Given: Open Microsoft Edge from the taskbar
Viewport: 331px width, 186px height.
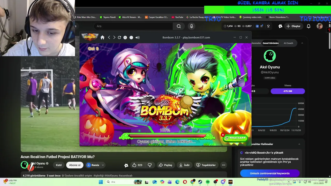Looking at the screenshot, I should click(177, 182).
